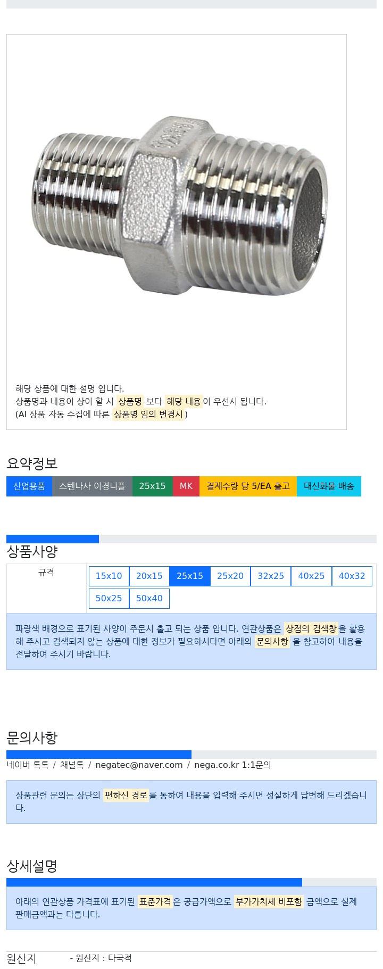Click the red MK brand tag
This screenshot has height=969, width=383.
186,486
